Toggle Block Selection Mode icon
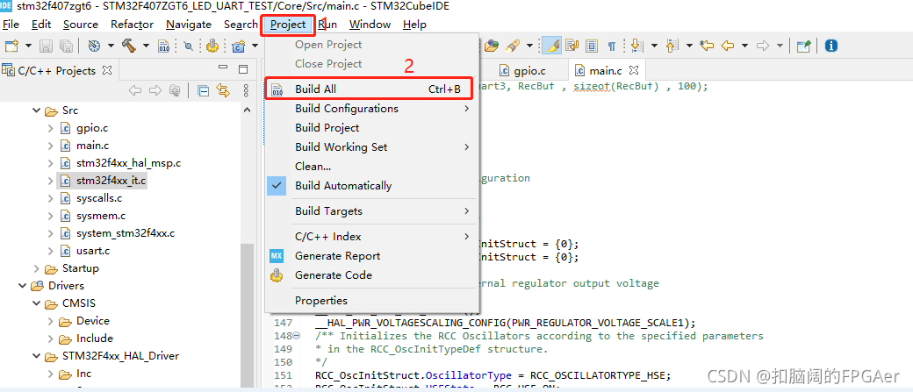The width and height of the screenshot is (913, 392). (592, 46)
